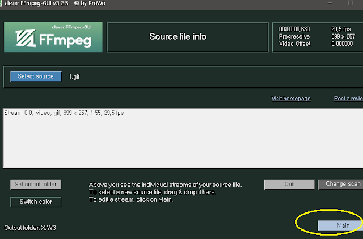Click the 1.gif source file name
The image size is (363, 239).
point(74,76)
